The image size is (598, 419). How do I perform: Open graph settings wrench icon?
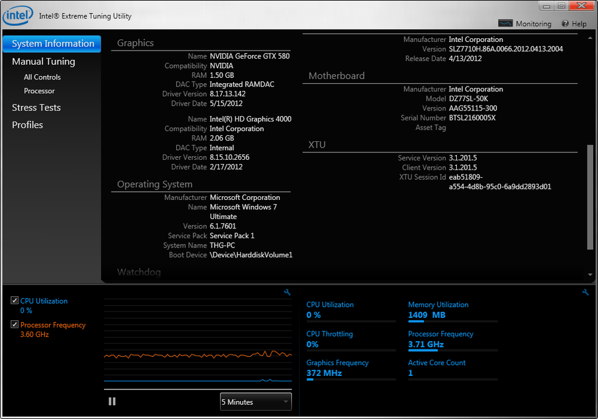[287, 292]
